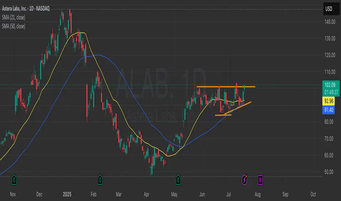341x201 pixels.
Task: Select the orange horizontal resistance line
Action: 226,87
